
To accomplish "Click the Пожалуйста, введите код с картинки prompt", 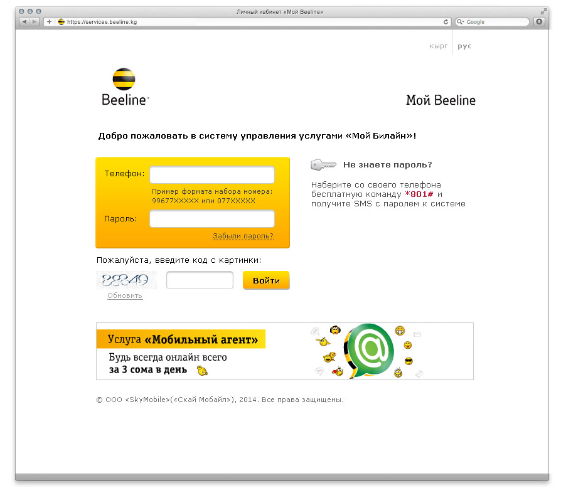I will tap(179, 260).
